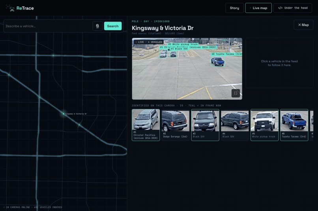Switch to the Live map tab

pyautogui.click(x=258, y=8)
